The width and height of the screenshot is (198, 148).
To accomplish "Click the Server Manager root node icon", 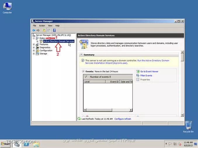I will (34, 35).
